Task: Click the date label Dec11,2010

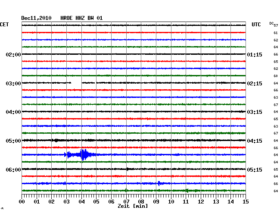Action: (x=36, y=18)
